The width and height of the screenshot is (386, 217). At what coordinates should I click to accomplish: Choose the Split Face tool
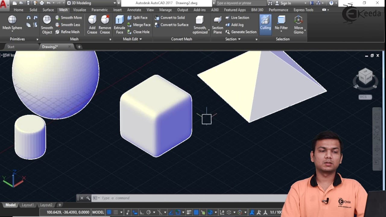(x=137, y=17)
